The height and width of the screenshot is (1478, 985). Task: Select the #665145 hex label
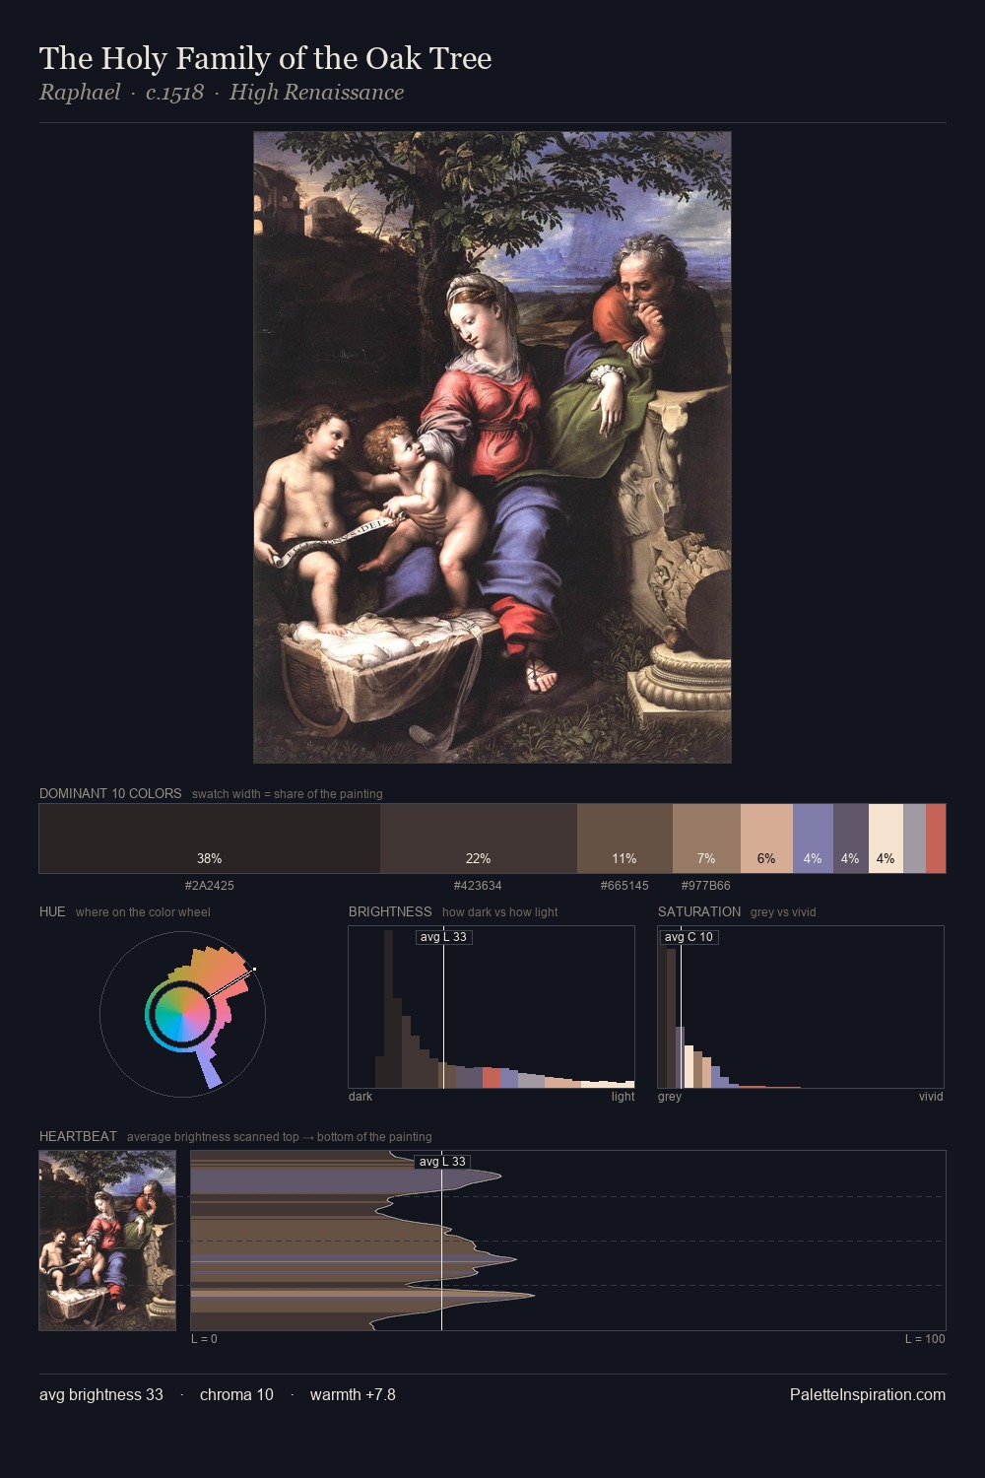coord(624,886)
